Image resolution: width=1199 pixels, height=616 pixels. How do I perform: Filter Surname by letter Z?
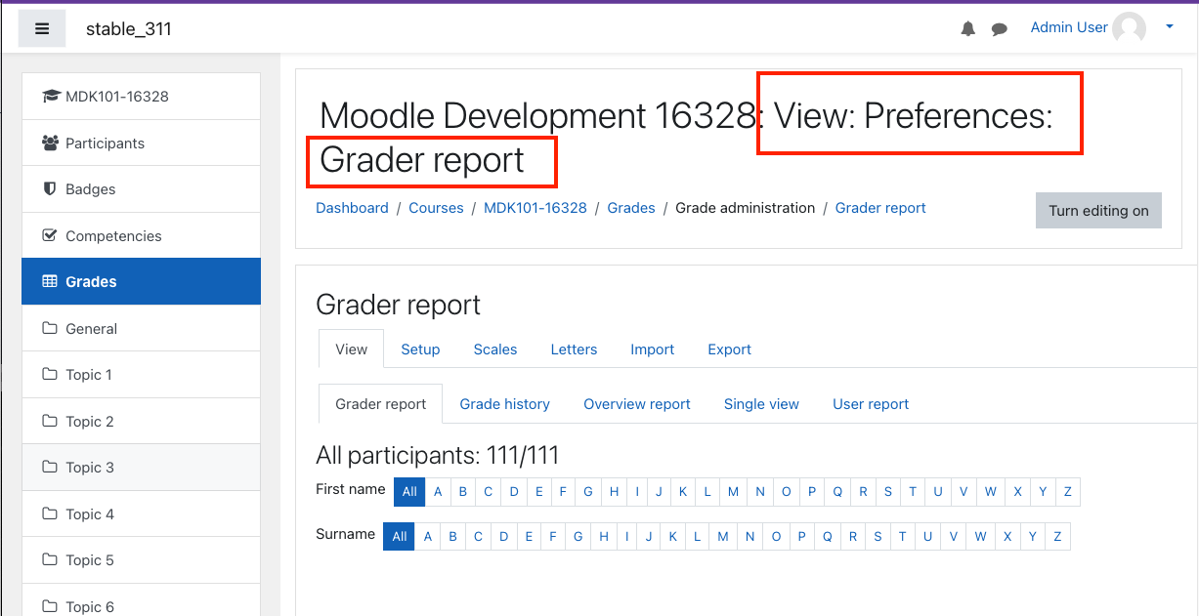pos(1057,537)
